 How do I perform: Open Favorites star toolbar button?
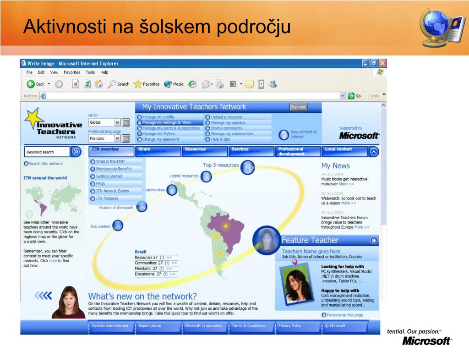146,84
